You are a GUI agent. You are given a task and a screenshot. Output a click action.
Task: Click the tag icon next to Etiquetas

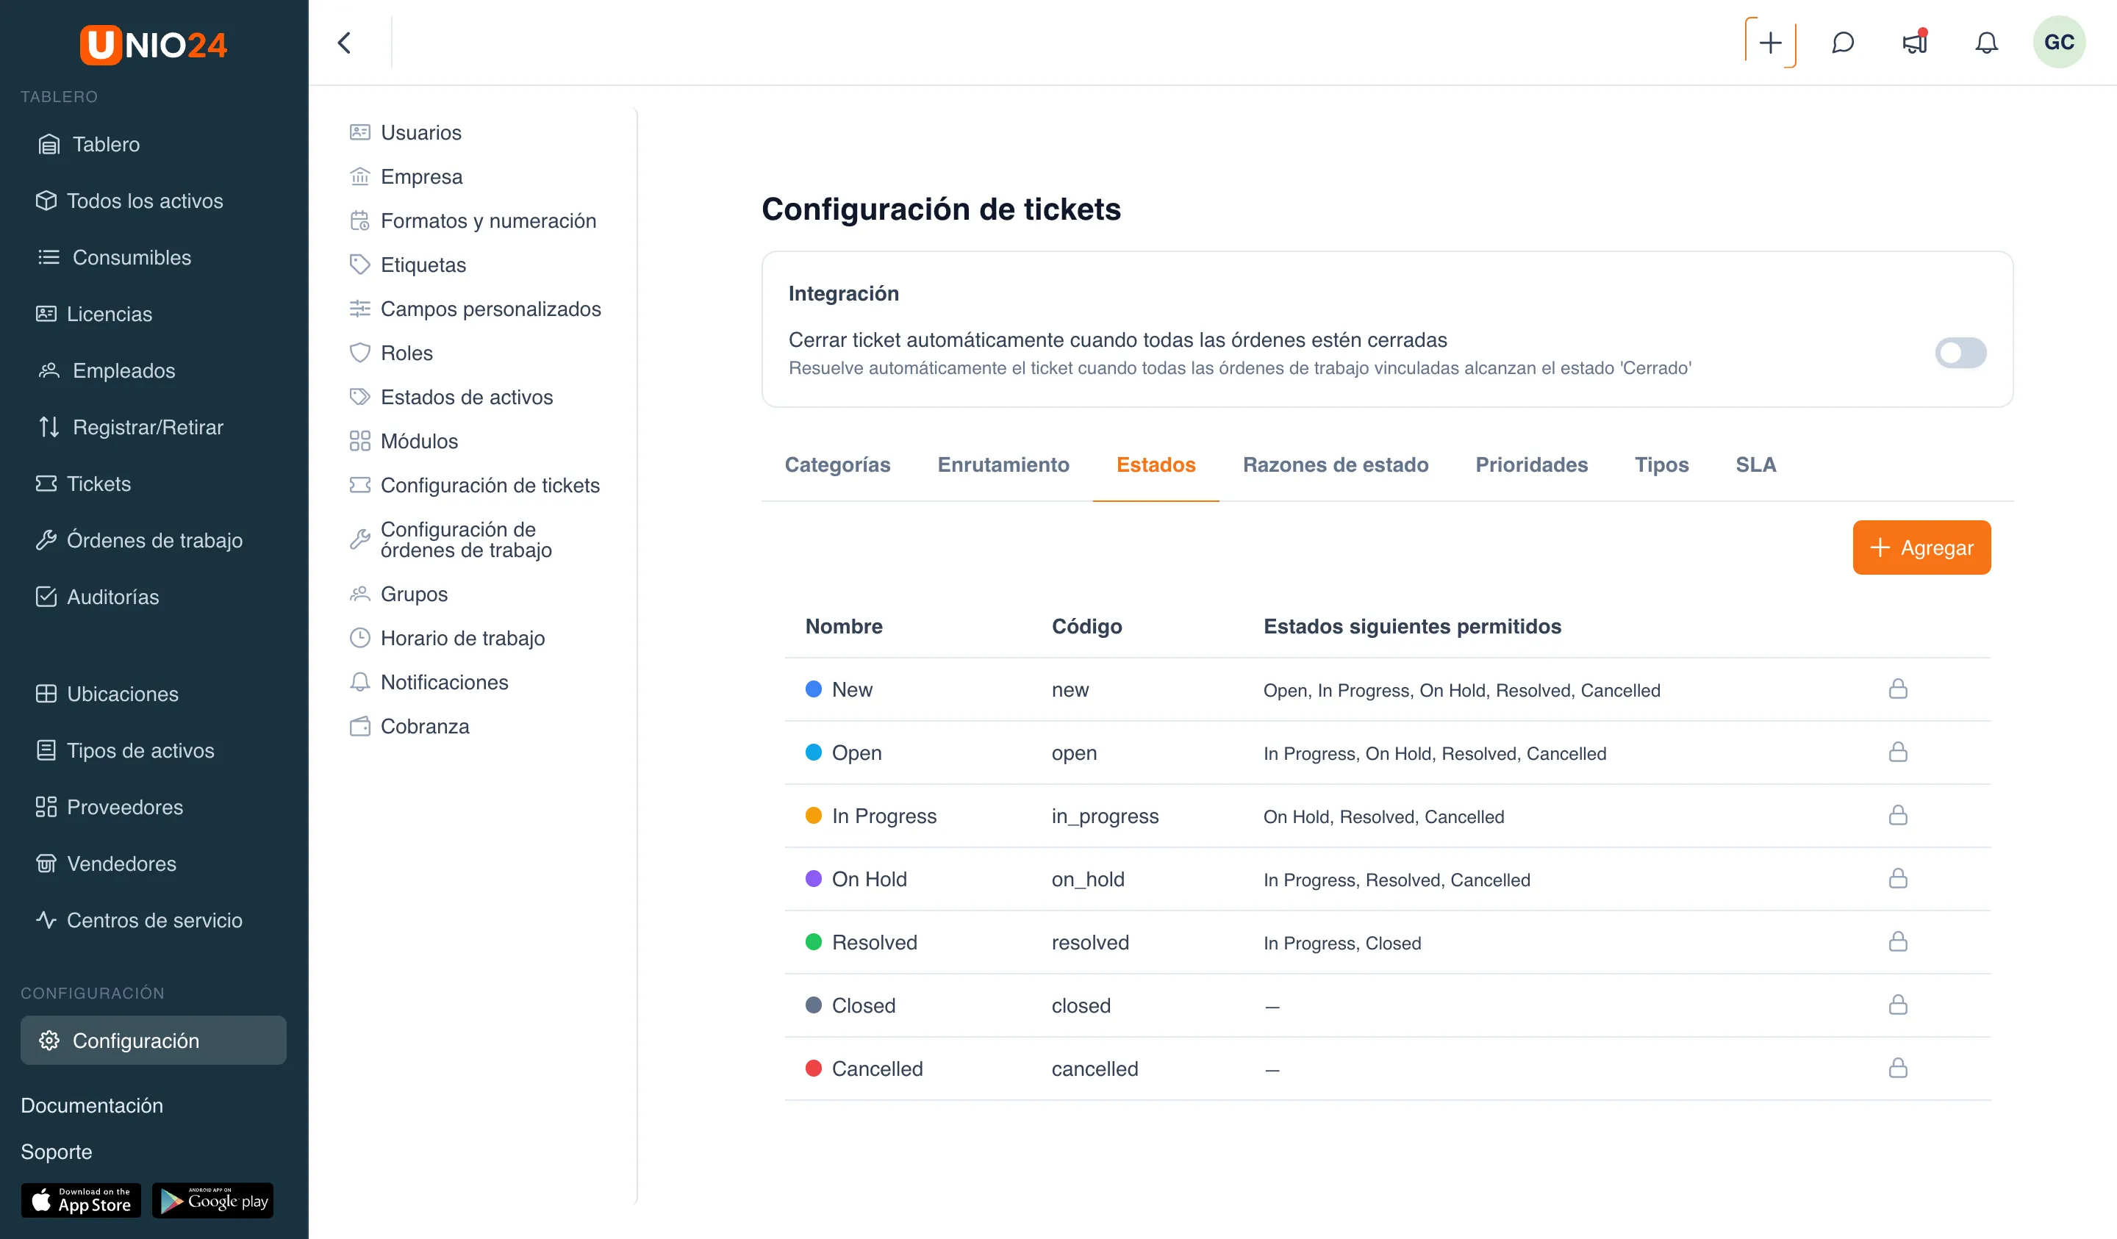pyautogui.click(x=359, y=265)
